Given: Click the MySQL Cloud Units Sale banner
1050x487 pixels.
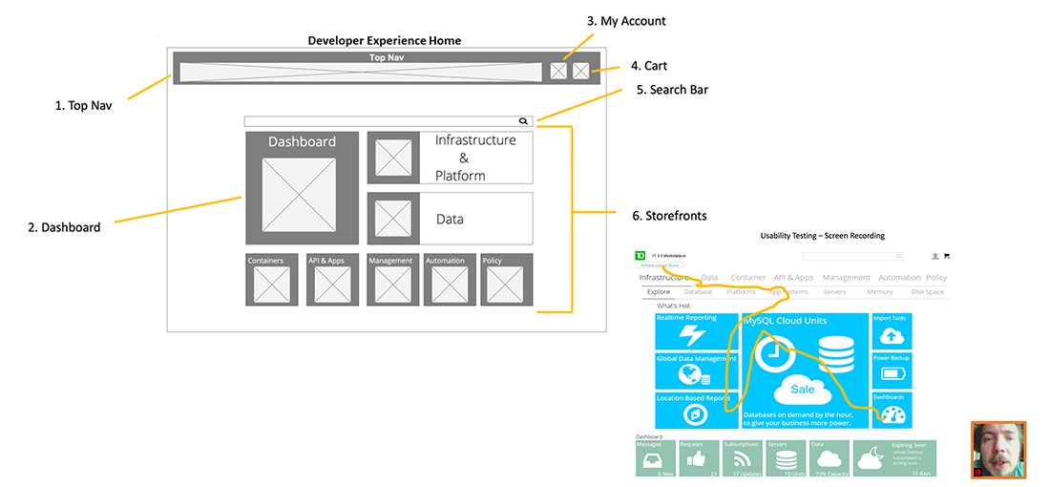Looking at the screenshot, I should tap(805, 371).
